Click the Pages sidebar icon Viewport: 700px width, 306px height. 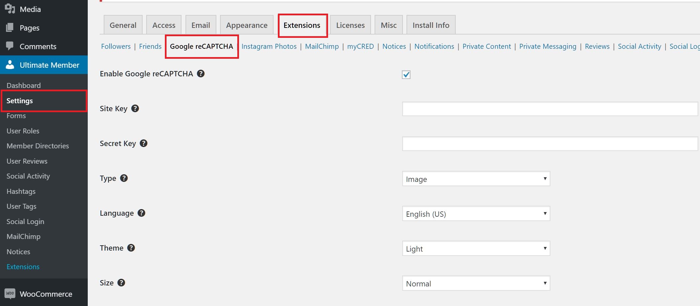point(10,28)
